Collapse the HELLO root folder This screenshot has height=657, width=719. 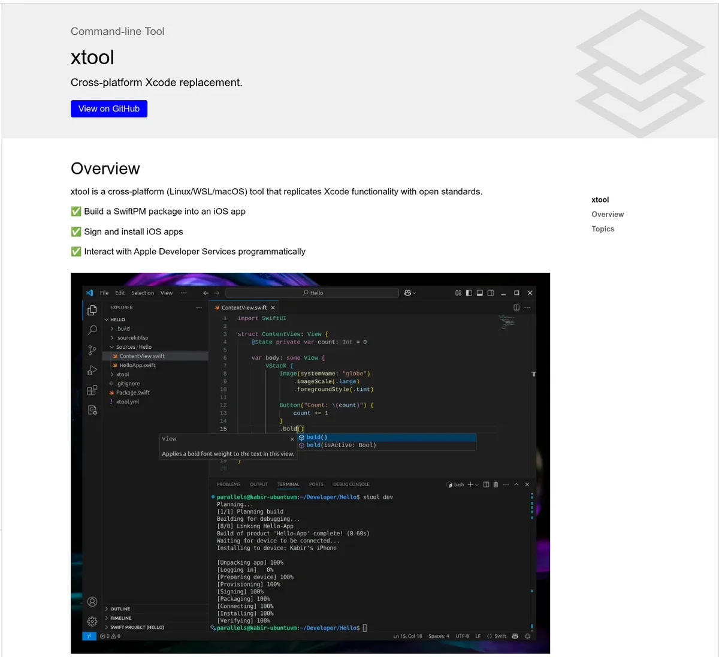point(156,320)
